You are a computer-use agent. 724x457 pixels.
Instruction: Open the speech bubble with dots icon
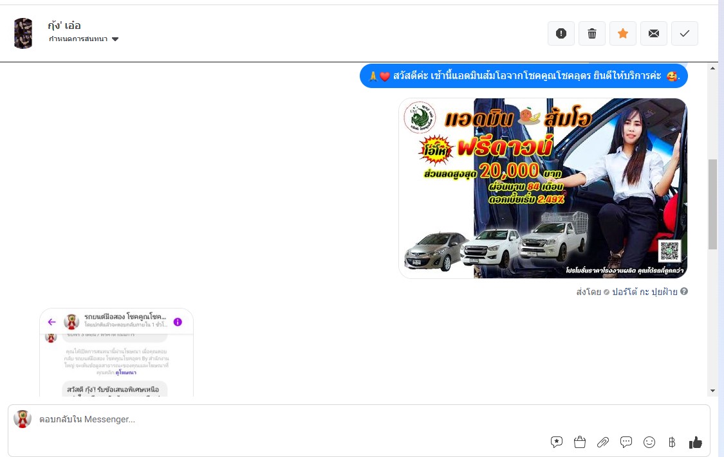[x=626, y=442]
